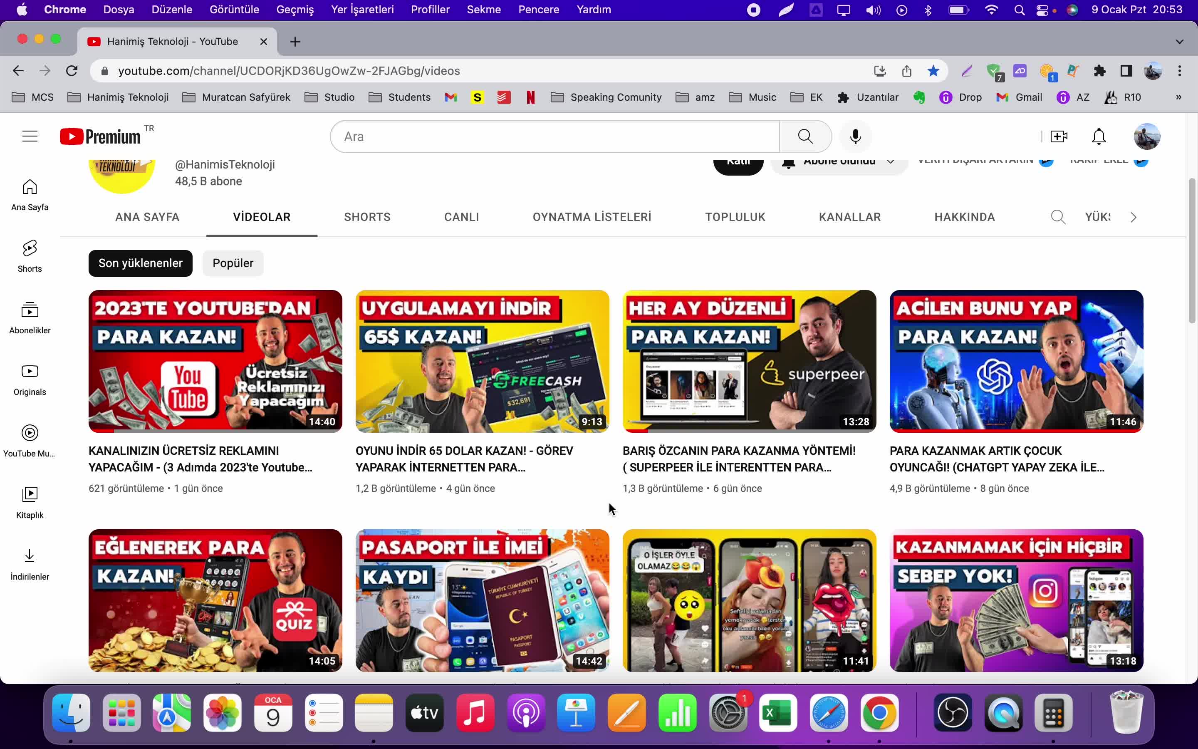The image size is (1198, 749).
Task: Open Abonelikler in the sidebar
Action: [x=30, y=318]
